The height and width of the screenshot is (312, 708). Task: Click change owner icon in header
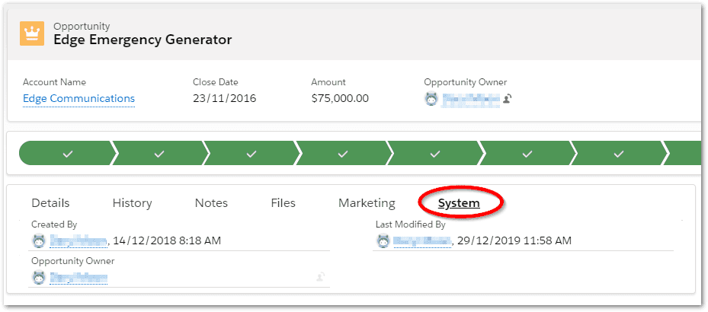pyautogui.click(x=507, y=99)
